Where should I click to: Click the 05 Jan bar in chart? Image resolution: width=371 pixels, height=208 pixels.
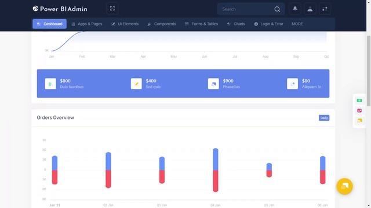(x=269, y=170)
